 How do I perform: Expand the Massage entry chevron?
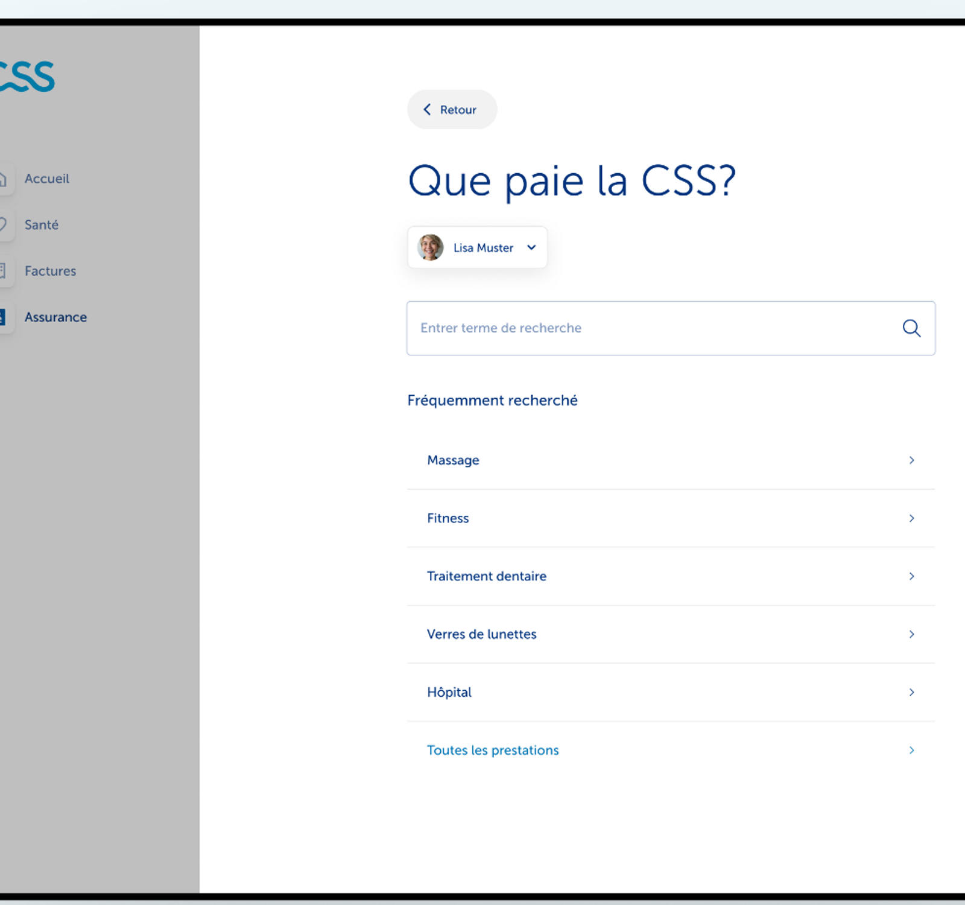[911, 460]
